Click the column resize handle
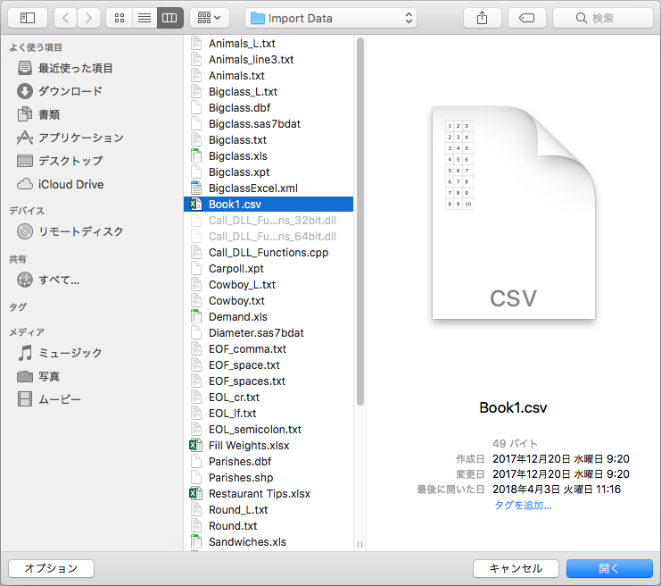Screen dimensions: 661x586 tap(360, 544)
